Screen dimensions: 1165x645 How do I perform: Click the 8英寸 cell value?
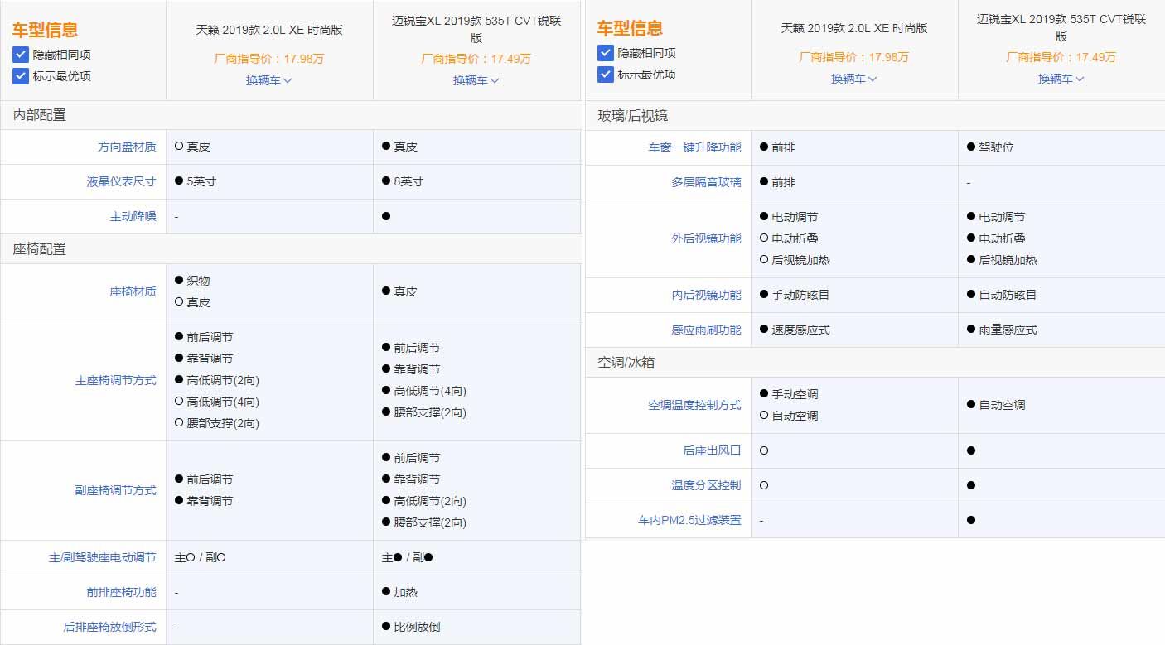point(408,181)
